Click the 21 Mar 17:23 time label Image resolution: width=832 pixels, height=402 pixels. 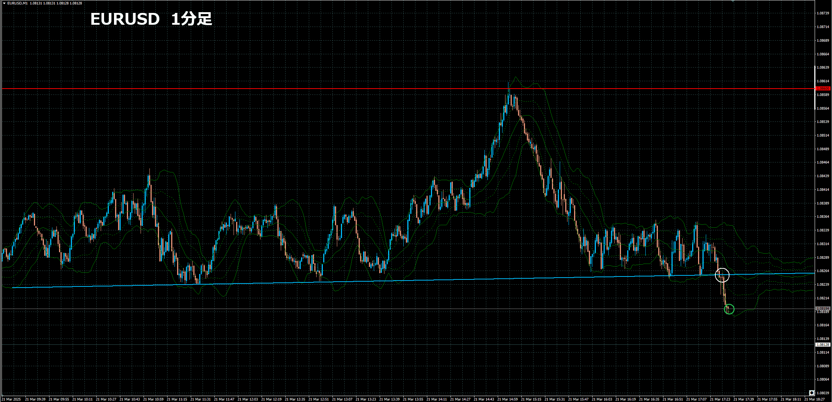pos(720,399)
